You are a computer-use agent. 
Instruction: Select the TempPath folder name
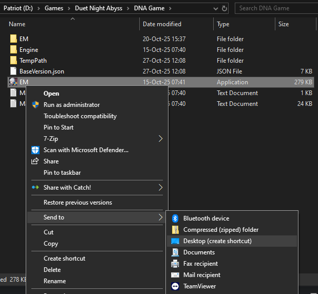tap(33, 61)
